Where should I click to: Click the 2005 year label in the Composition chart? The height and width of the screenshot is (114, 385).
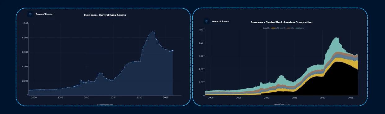[239, 98]
